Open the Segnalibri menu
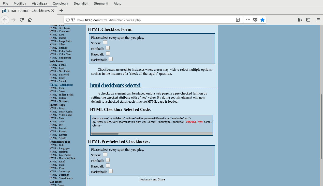The width and height of the screenshot is (323, 186). coord(81,3)
